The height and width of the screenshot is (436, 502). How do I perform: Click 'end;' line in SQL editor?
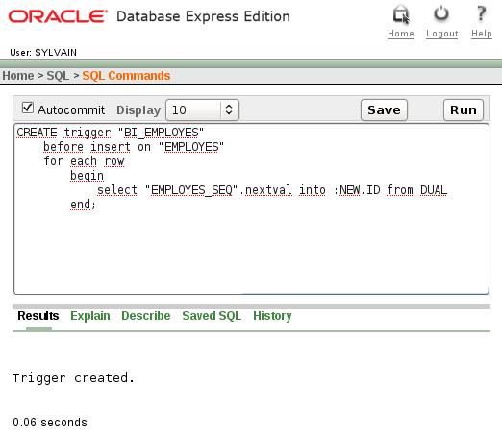pyautogui.click(x=83, y=205)
